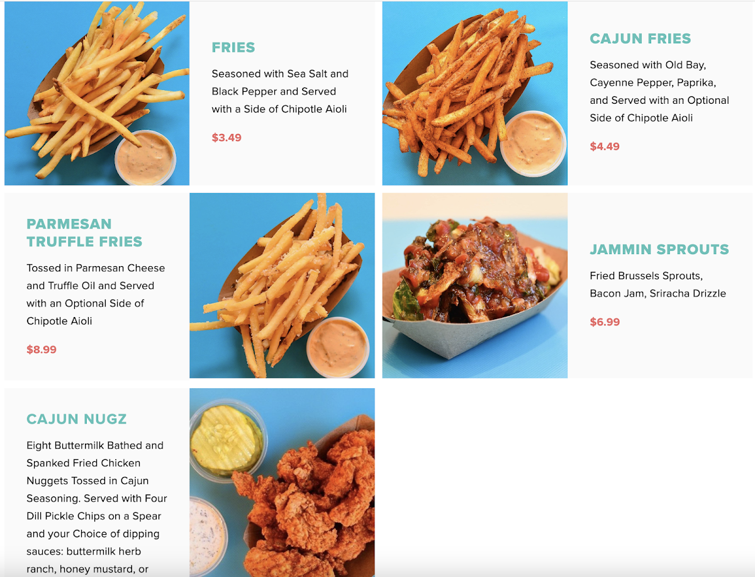Click the Old Bay seasoning description
This screenshot has width=755, height=577.
tap(659, 91)
